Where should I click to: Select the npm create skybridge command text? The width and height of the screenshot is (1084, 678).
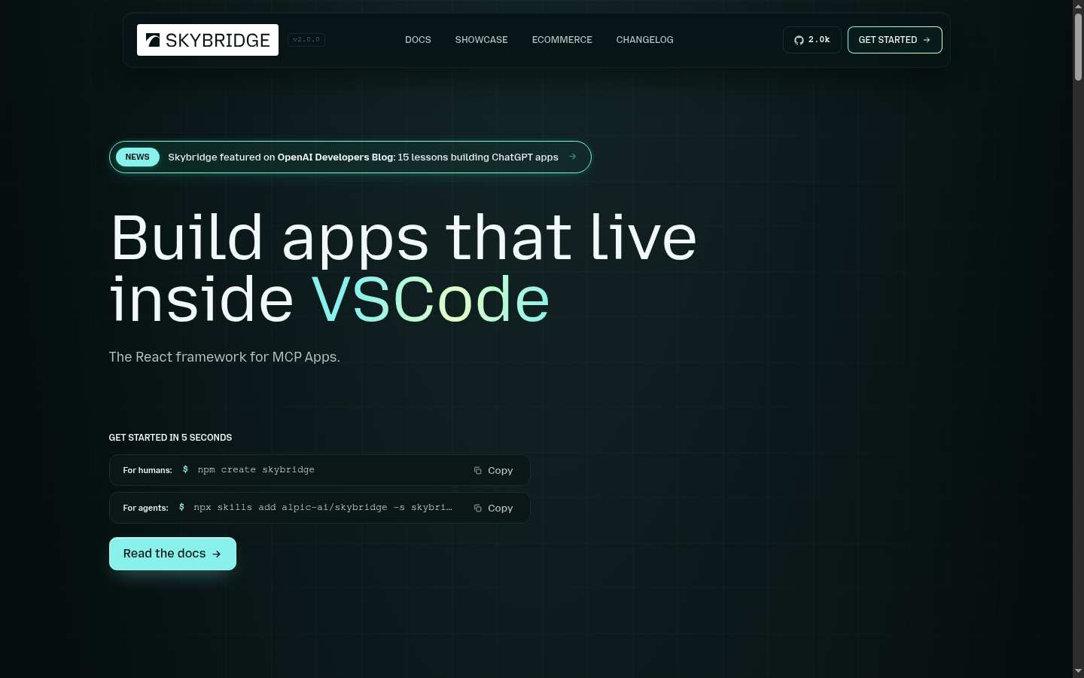click(x=256, y=469)
